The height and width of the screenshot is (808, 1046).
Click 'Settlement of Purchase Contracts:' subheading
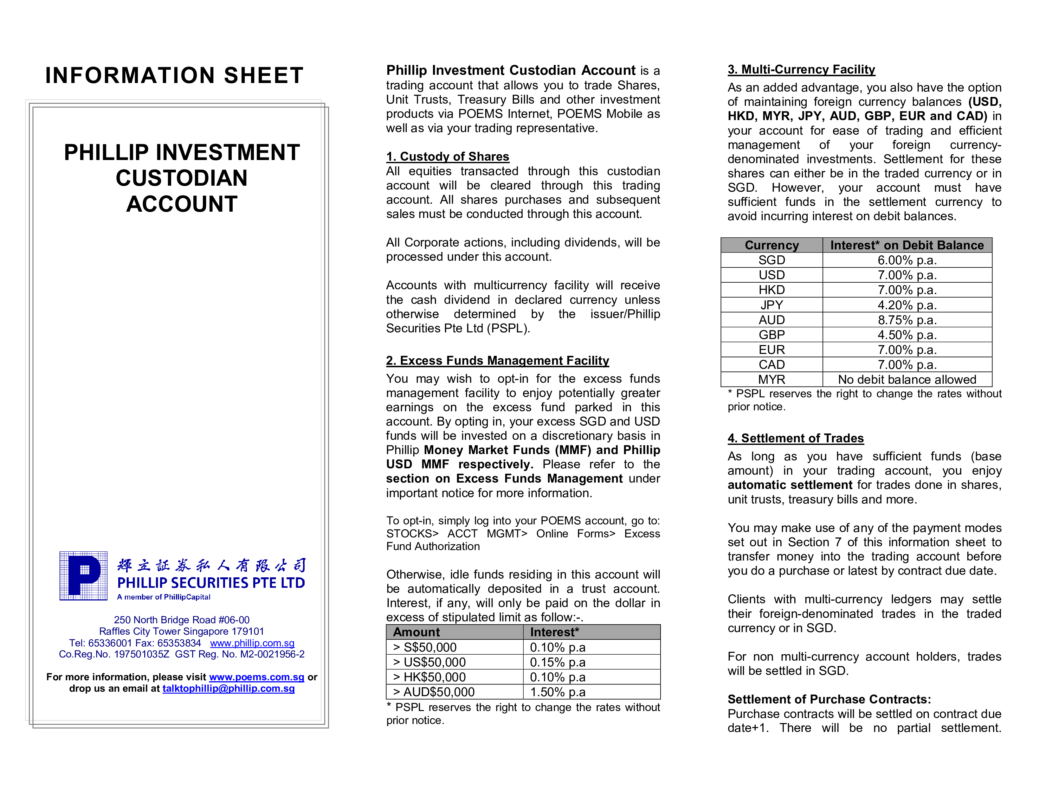(x=829, y=699)
